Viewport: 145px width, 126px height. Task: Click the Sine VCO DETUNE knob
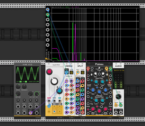click(x=18, y=94)
